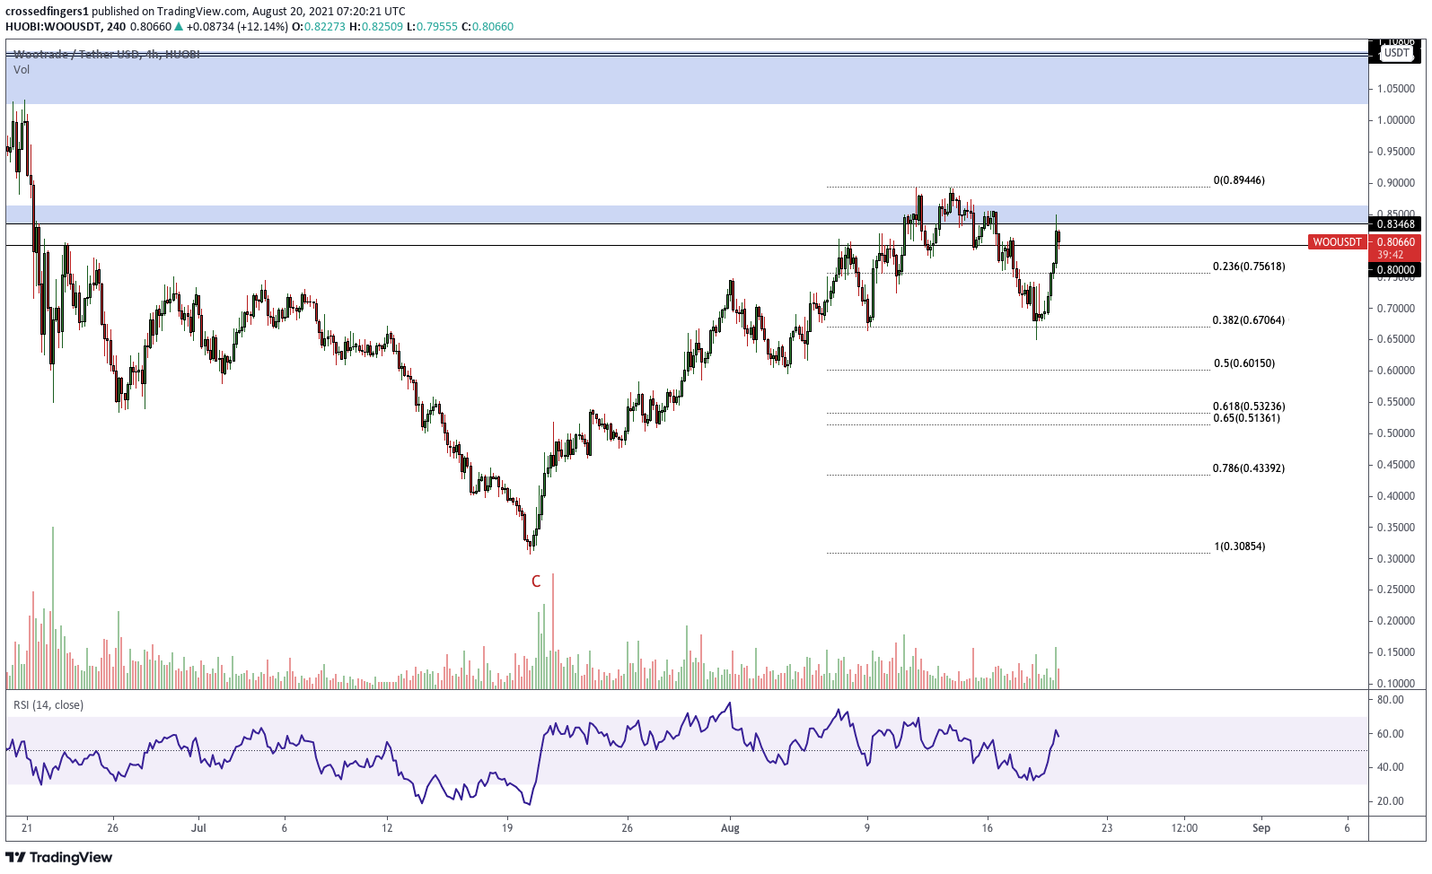Viewport: 1432px width, 874px height.
Task: Click the red WOOUSDT price tag
Action: coord(1338,242)
